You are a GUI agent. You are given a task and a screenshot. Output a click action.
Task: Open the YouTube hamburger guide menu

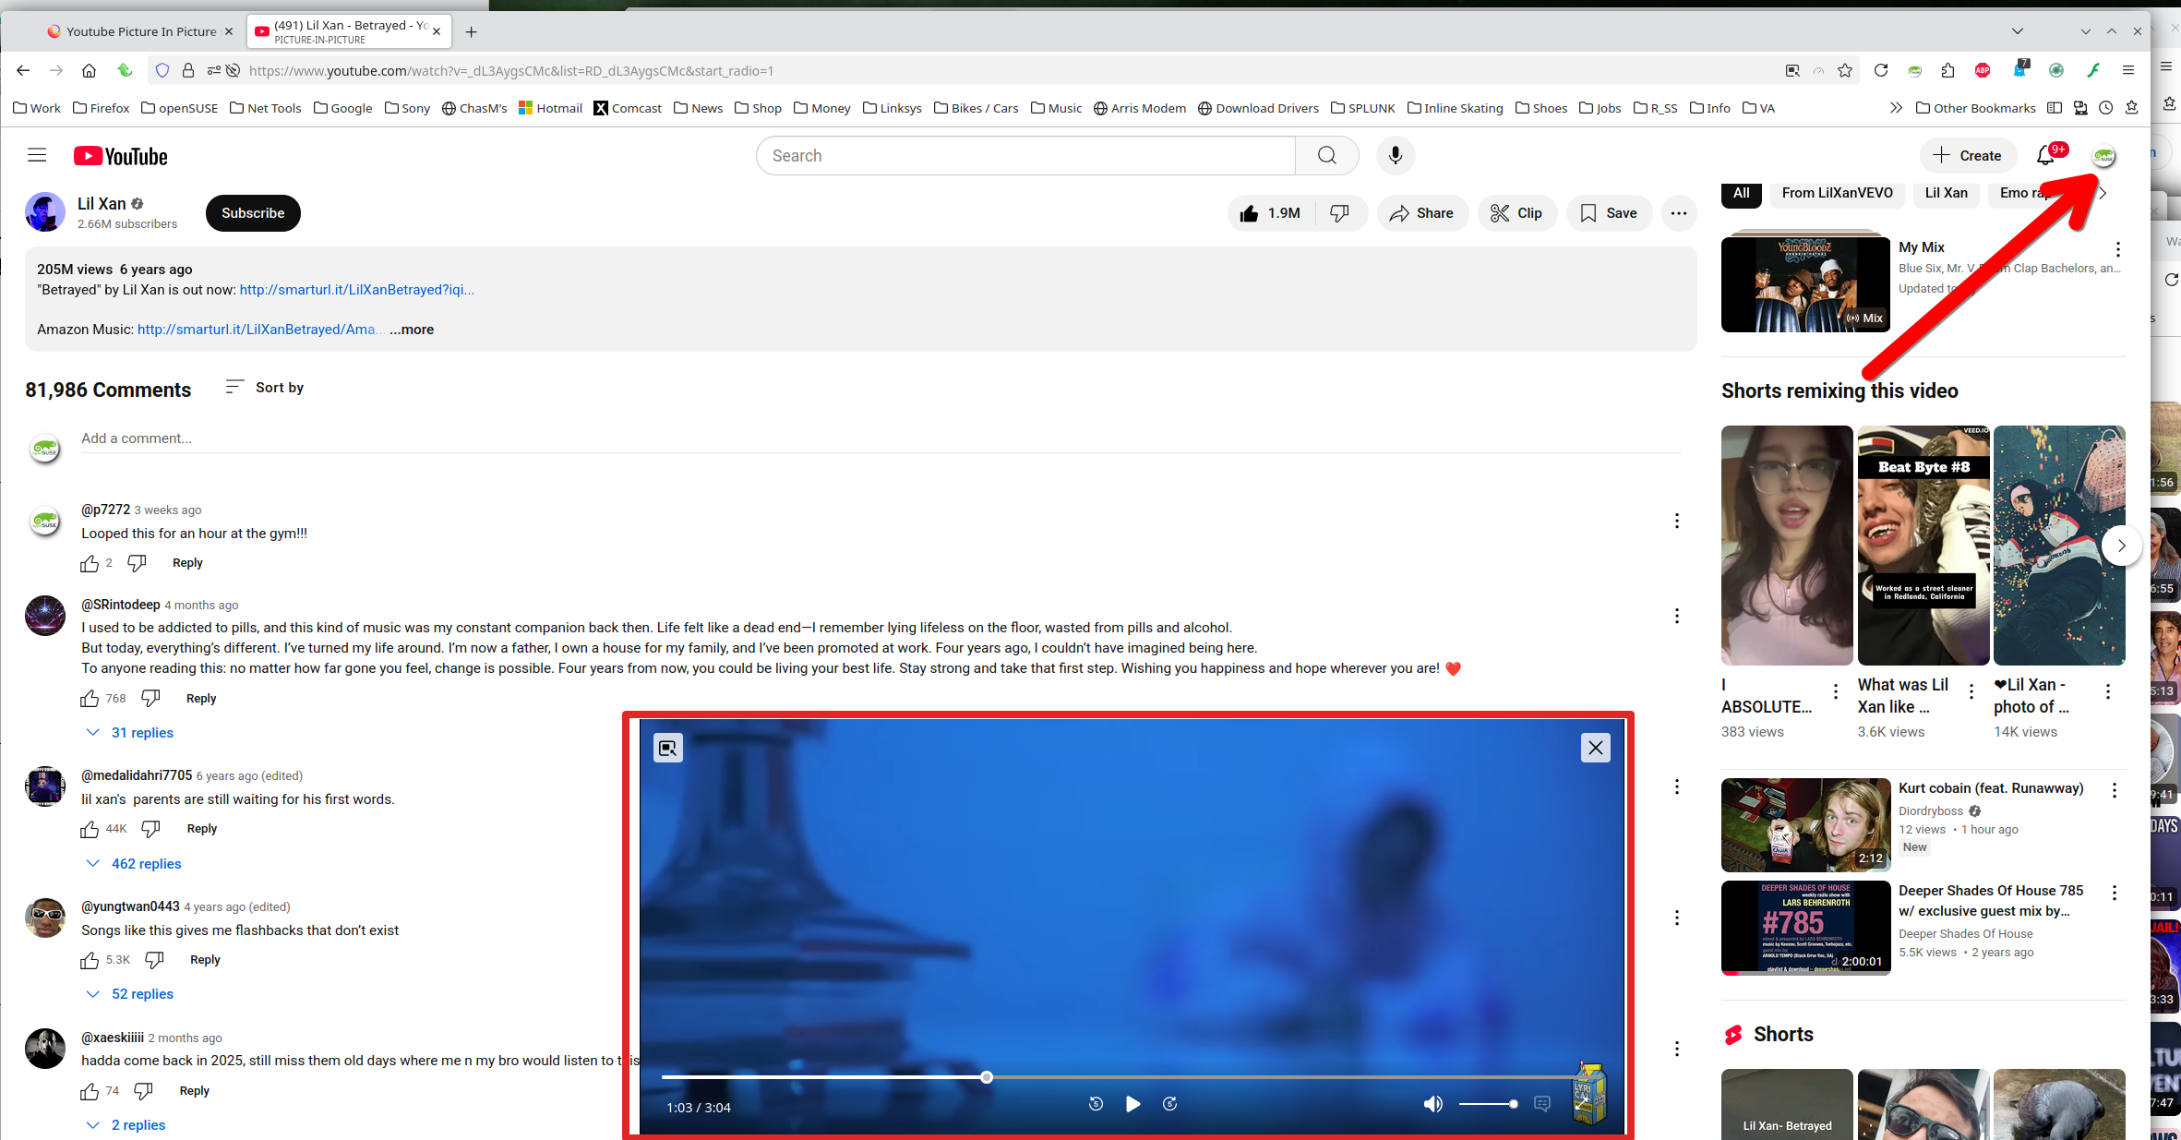[x=37, y=155]
